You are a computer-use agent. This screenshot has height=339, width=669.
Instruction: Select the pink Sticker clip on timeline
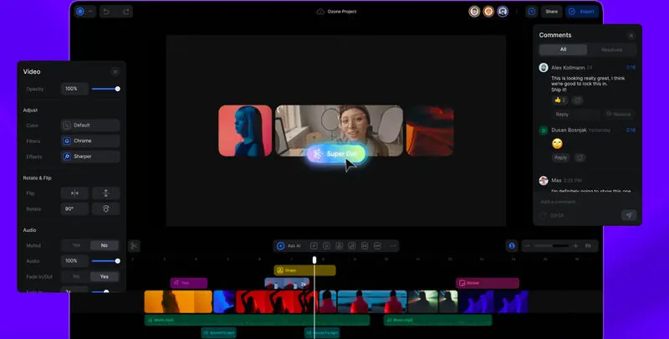click(x=488, y=283)
